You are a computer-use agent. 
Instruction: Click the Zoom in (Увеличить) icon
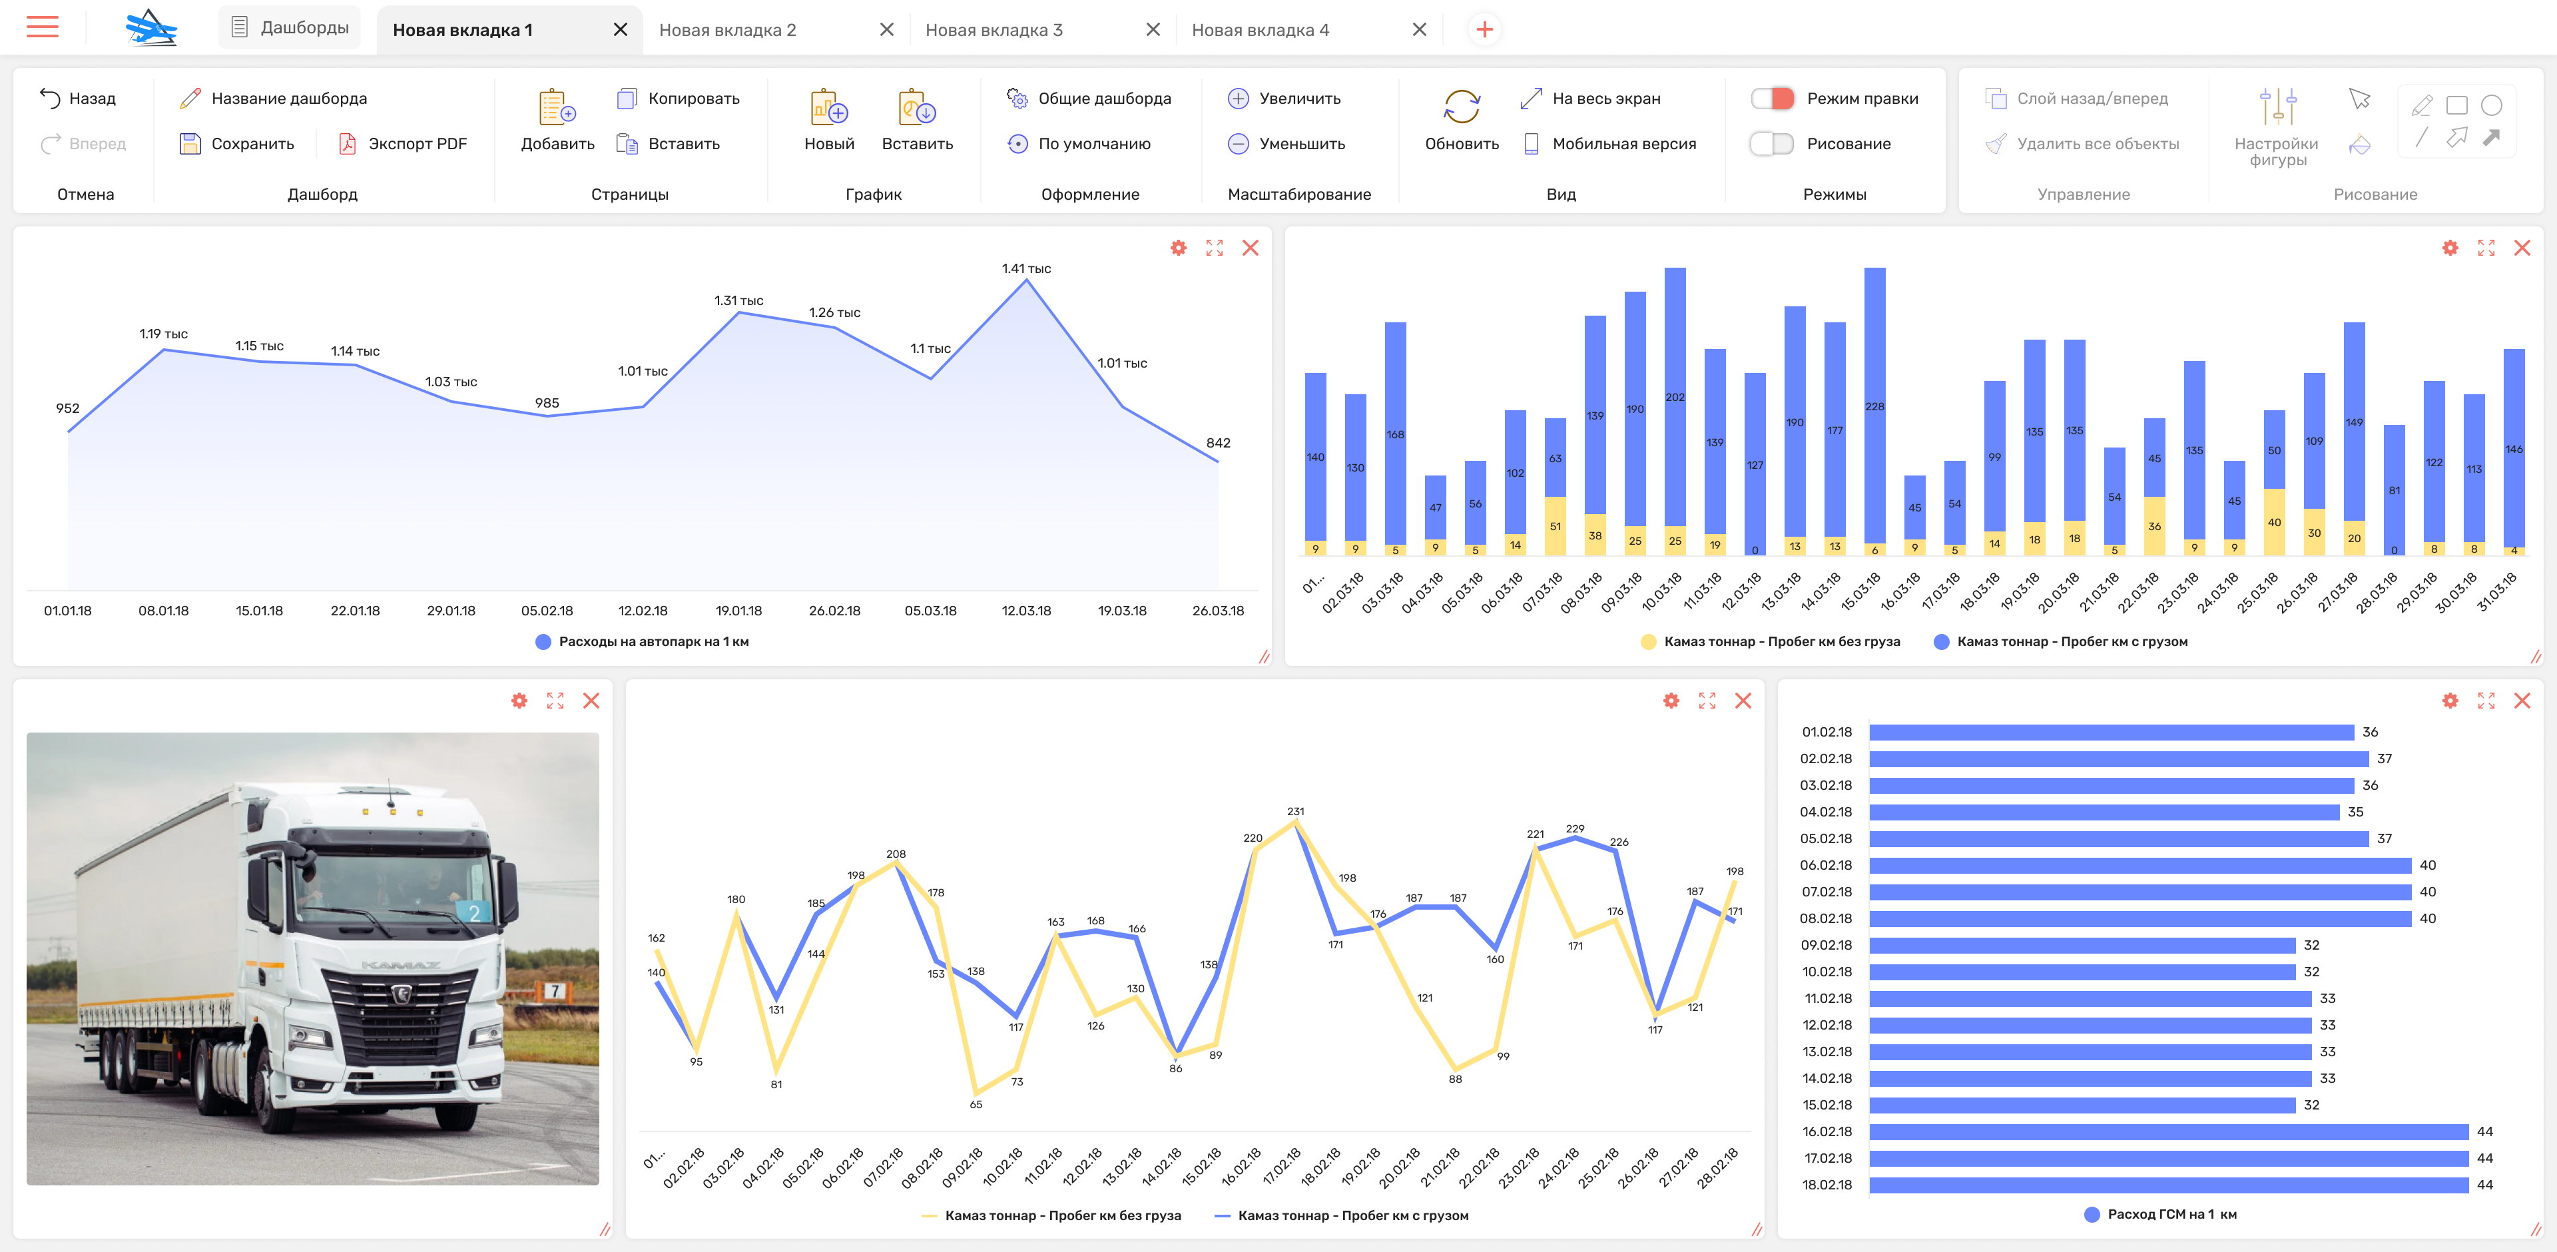point(1238,99)
